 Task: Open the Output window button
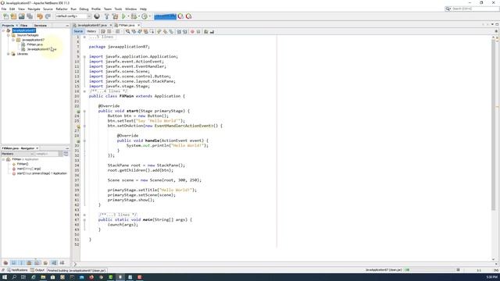coord(37,270)
